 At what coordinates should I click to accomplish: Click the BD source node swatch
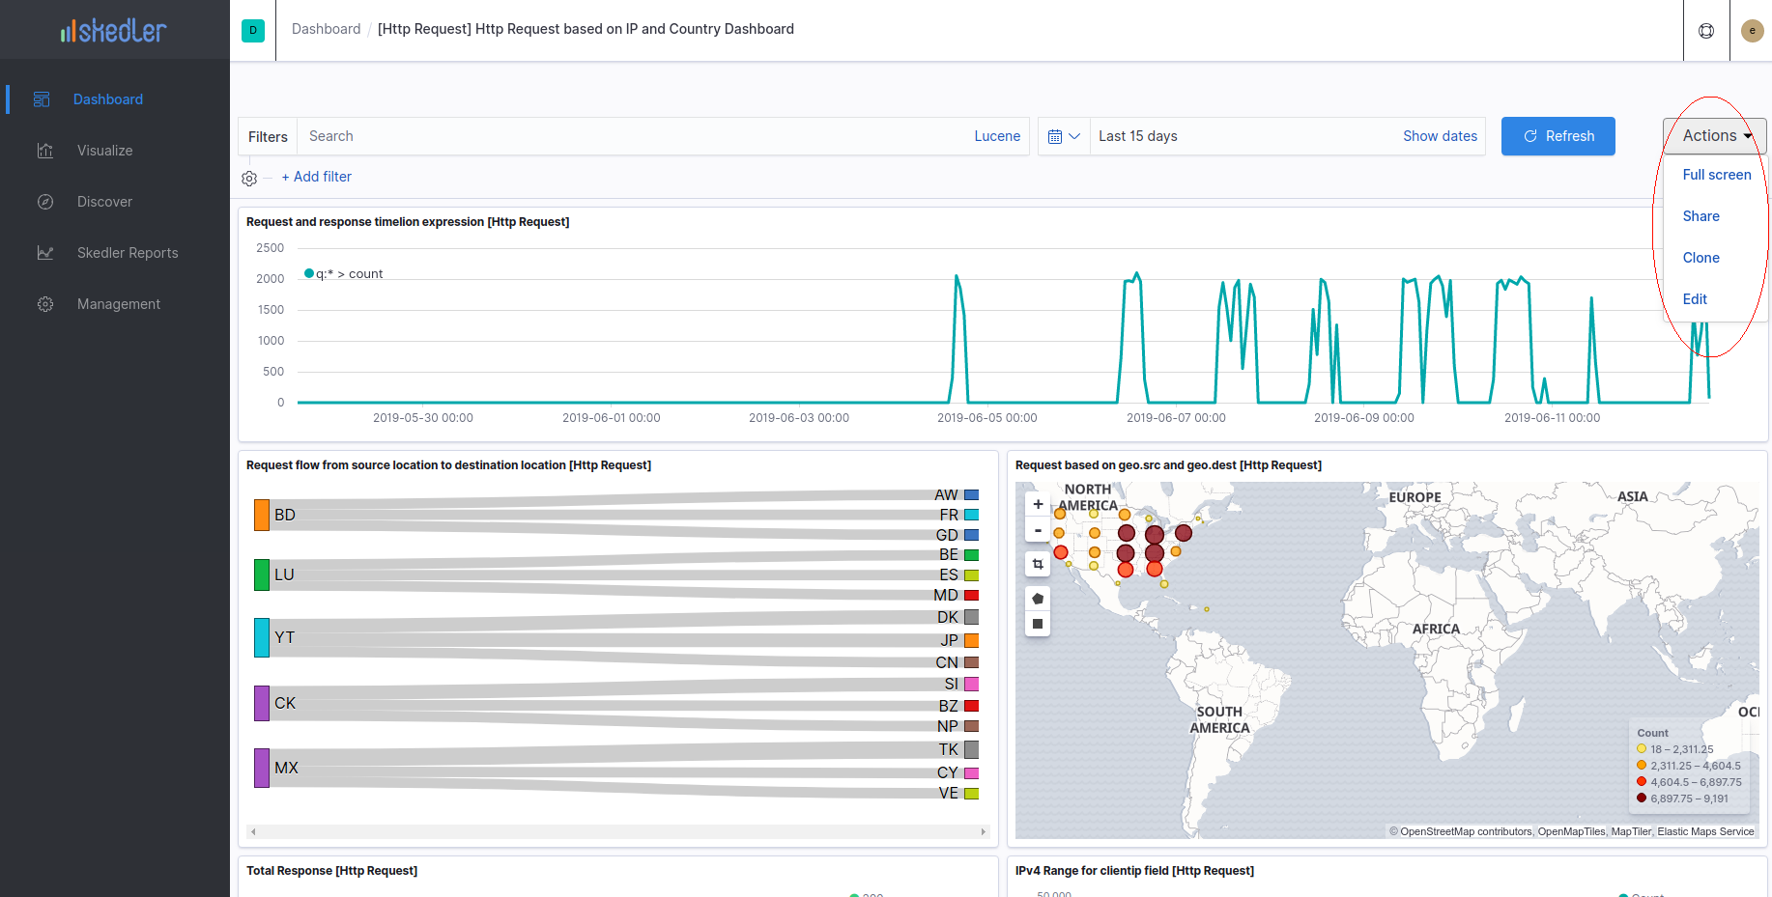262,515
